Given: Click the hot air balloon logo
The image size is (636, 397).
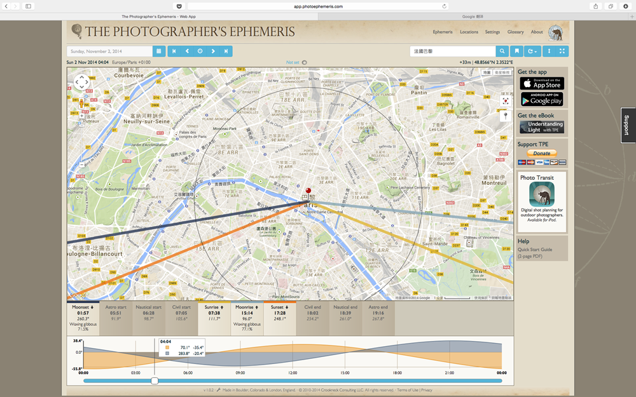Looking at the screenshot, I should point(76,30).
